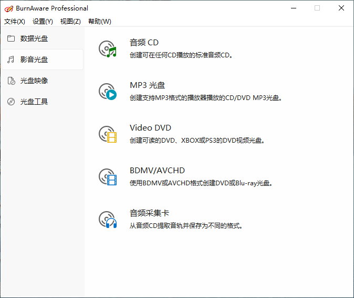This screenshot has width=354, height=298.
Task: Select the 影音光盘 sidebar tab
Action: 43,59
